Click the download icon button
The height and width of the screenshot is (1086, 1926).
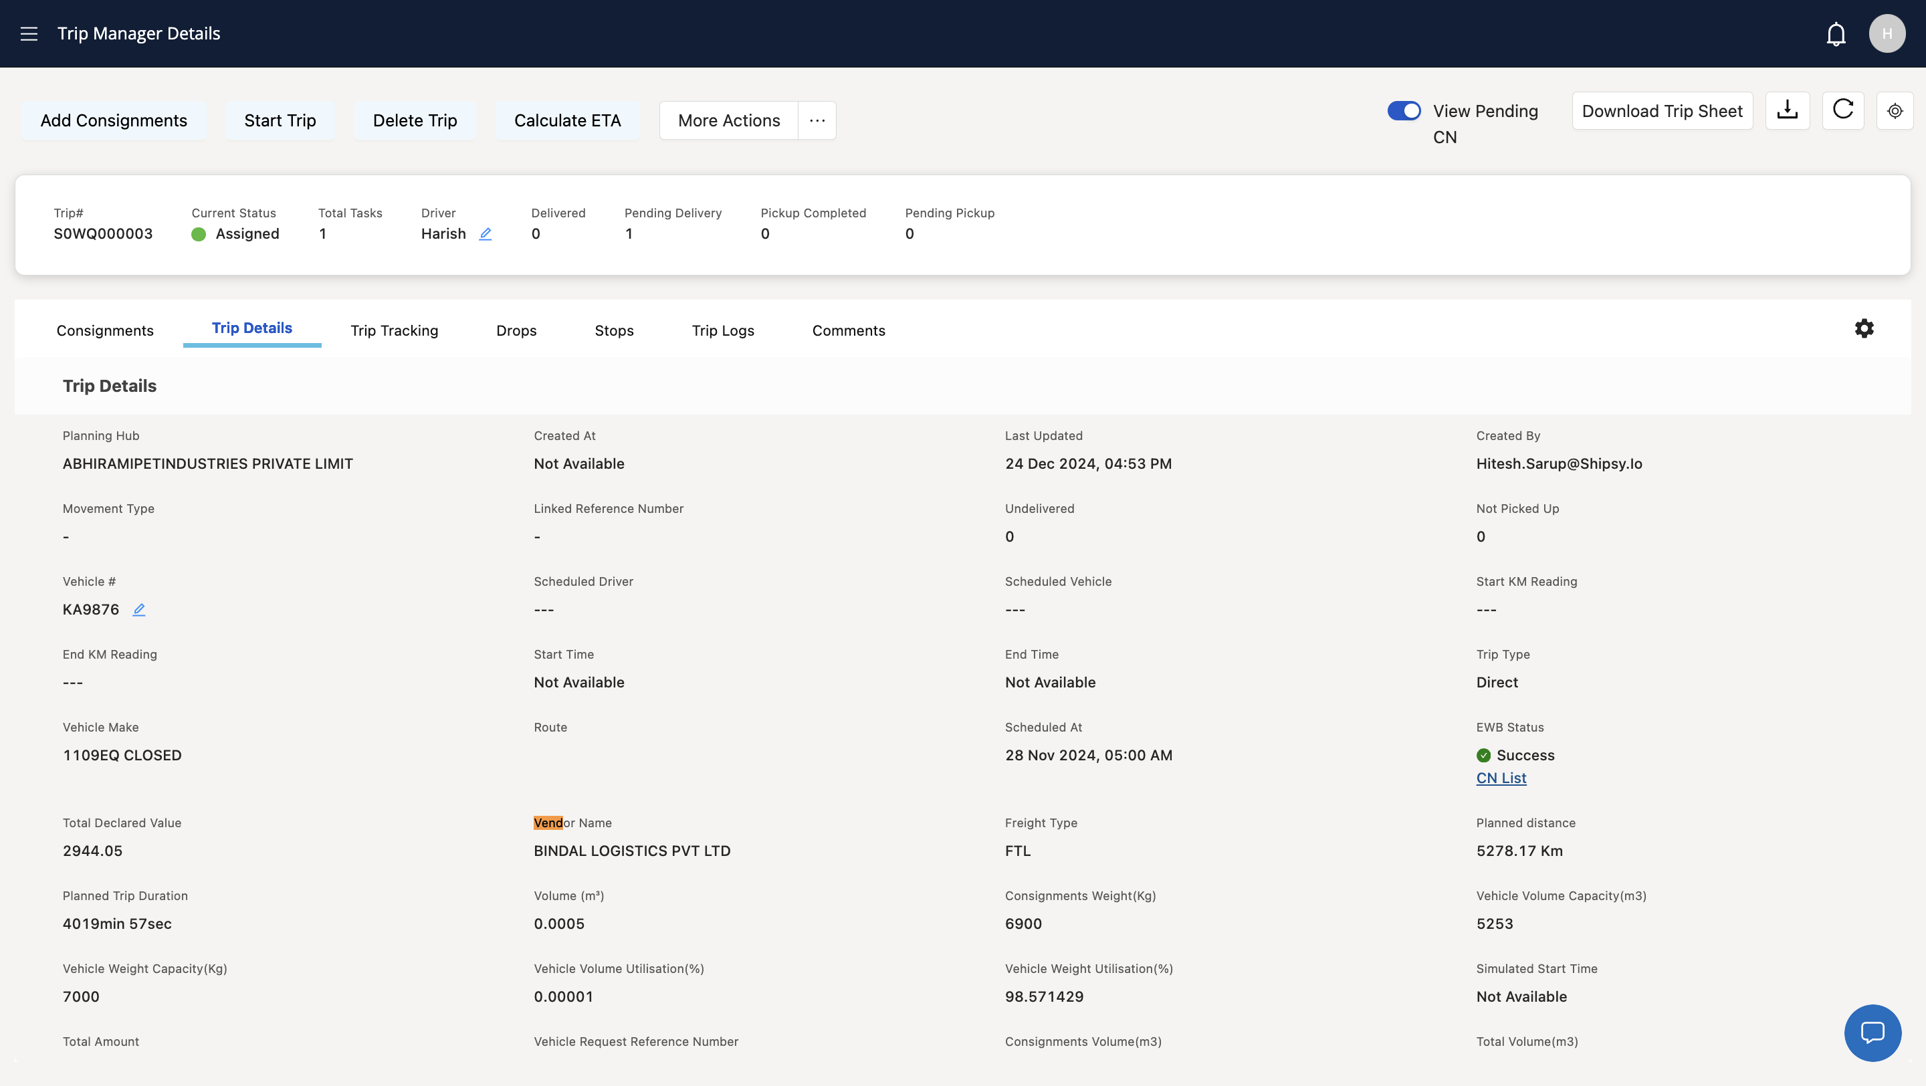1787,110
